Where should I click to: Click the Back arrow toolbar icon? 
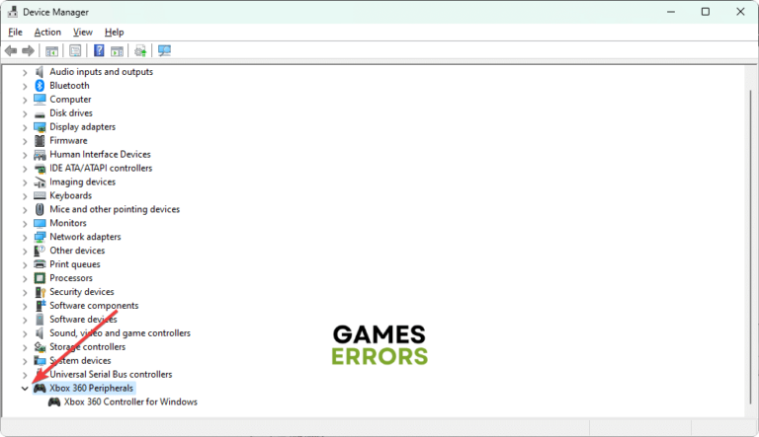click(x=11, y=50)
